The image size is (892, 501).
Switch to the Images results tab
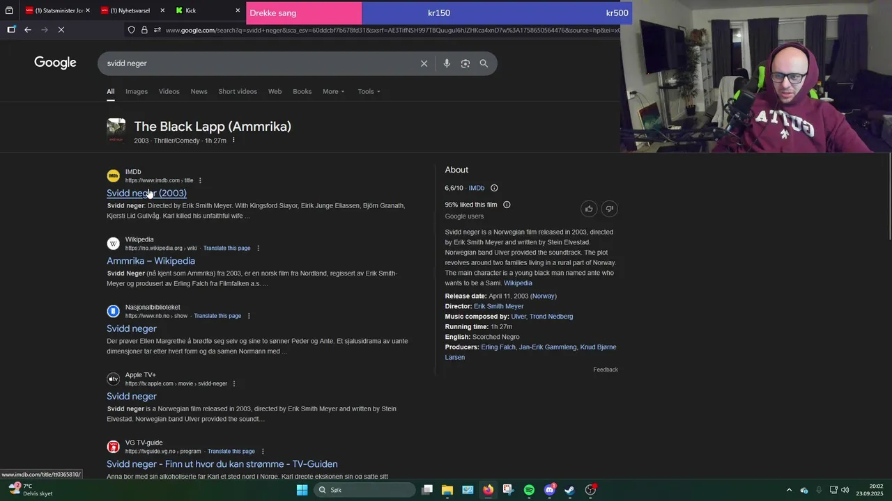pyautogui.click(x=137, y=92)
